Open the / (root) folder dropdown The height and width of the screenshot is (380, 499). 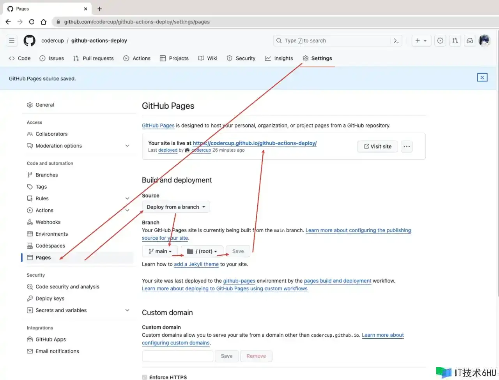pos(202,251)
